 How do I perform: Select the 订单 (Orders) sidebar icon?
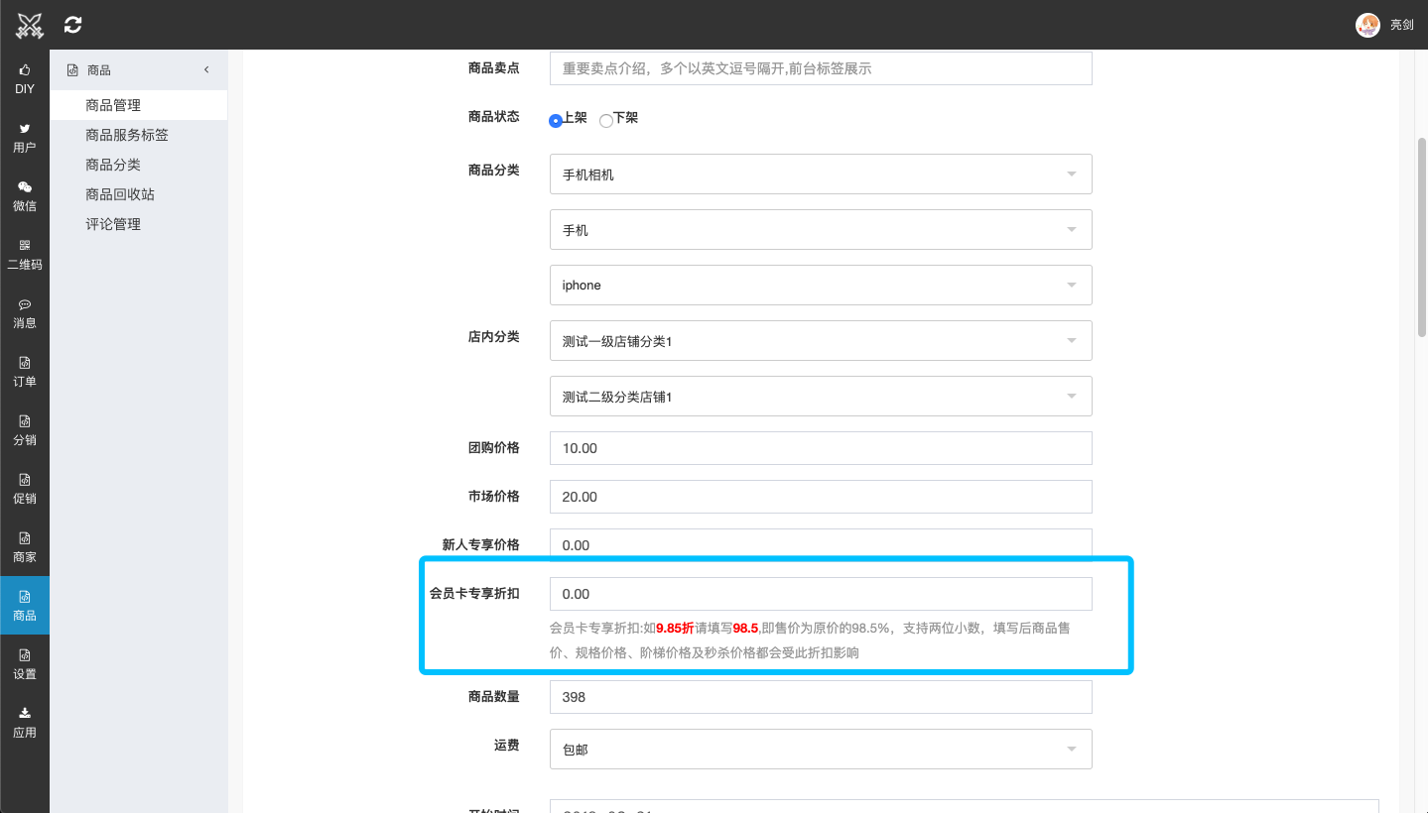(x=24, y=371)
